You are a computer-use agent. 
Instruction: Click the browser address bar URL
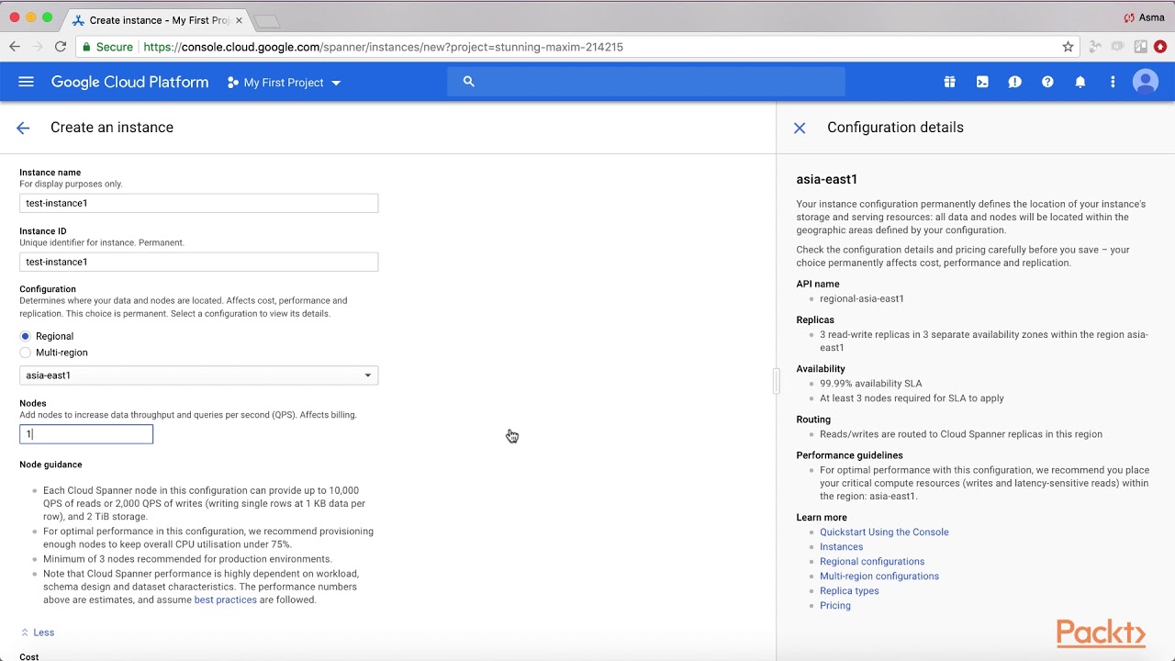(384, 47)
